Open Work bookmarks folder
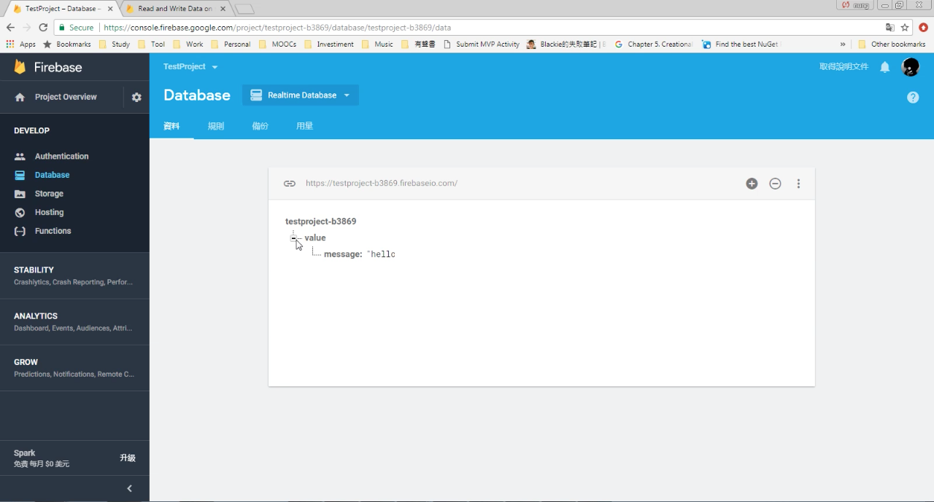 tap(188, 44)
